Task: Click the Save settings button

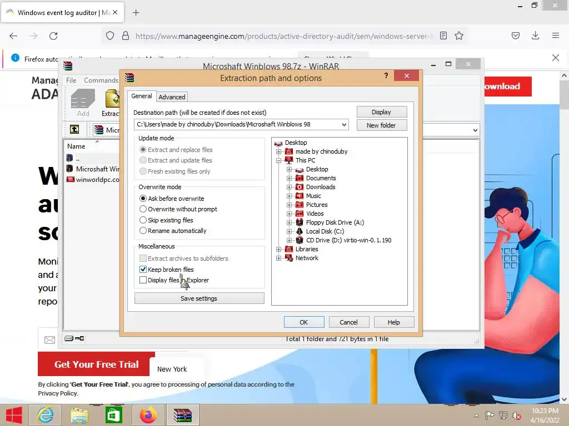Action: [x=199, y=298]
